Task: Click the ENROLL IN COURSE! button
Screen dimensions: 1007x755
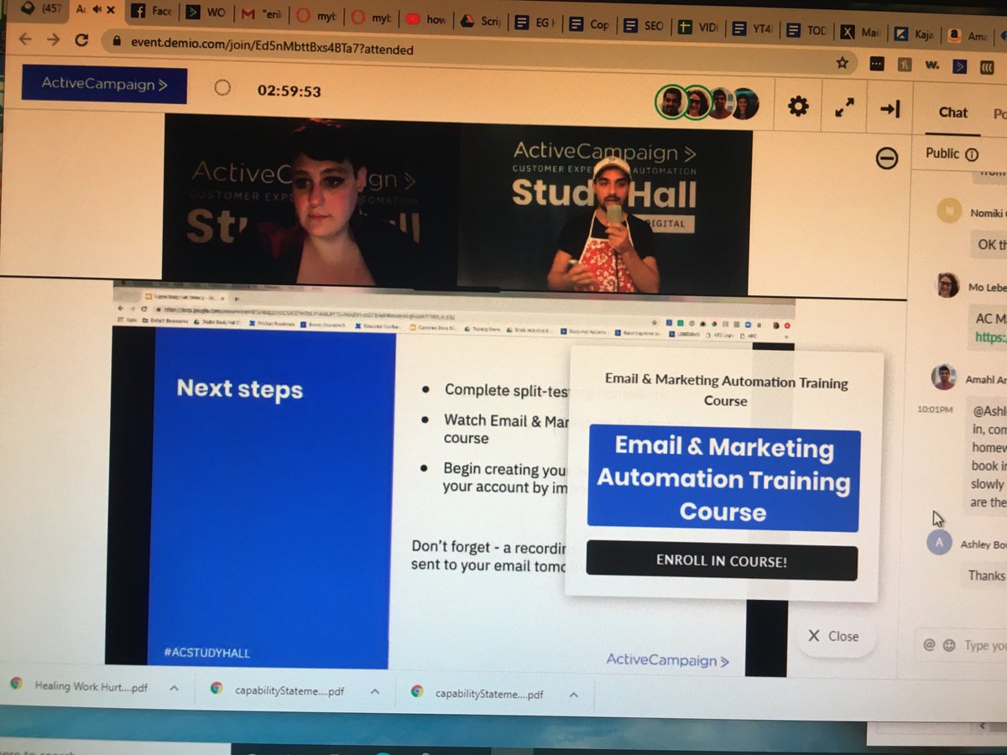Action: (722, 561)
